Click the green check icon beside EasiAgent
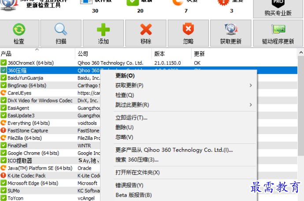Viewport: 304px width, 201px height. pyautogui.click(x=3, y=108)
